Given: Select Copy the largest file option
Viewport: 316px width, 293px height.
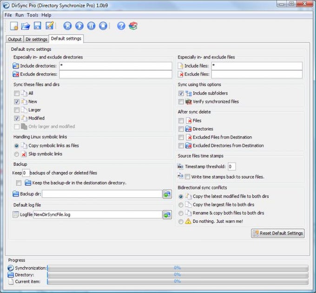Looking at the screenshot, I should click(181, 204).
